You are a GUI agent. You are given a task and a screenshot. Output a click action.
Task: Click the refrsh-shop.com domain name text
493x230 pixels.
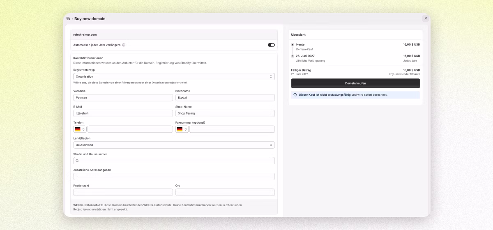[x=85, y=34]
